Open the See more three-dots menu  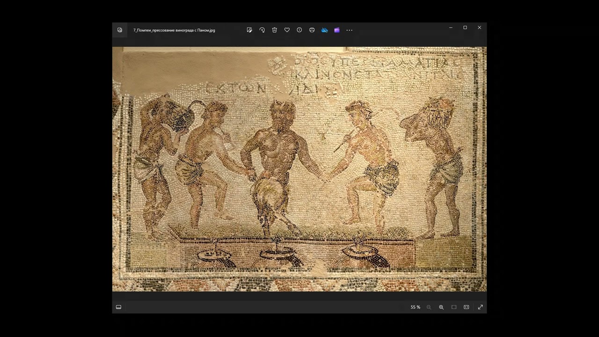pyautogui.click(x=350, y=30)
